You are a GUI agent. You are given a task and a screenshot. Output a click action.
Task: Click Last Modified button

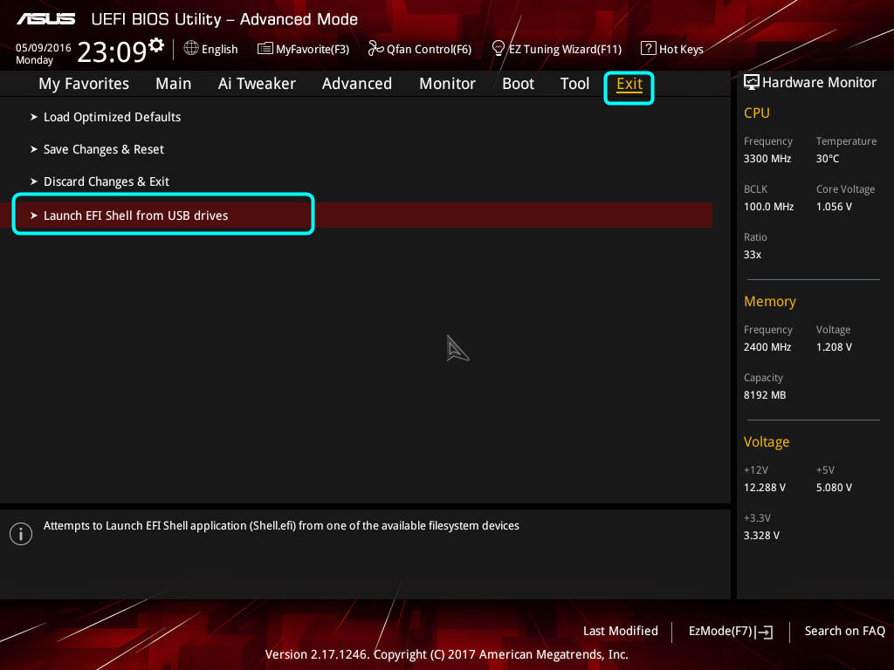pos(621,632)
